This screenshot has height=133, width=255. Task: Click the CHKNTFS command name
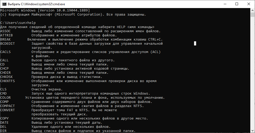pyautogui.click(x=8, y=81)
